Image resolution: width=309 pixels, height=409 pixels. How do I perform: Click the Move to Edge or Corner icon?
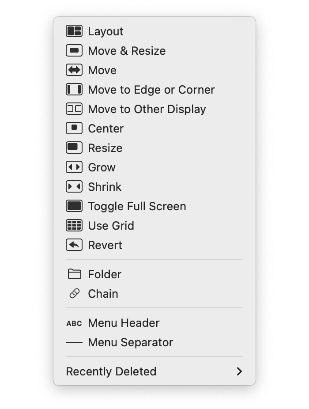coord(74,90)
